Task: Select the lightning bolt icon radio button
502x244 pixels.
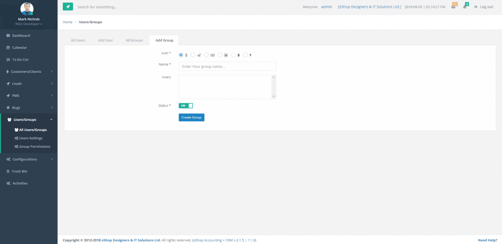Action: 245,55
